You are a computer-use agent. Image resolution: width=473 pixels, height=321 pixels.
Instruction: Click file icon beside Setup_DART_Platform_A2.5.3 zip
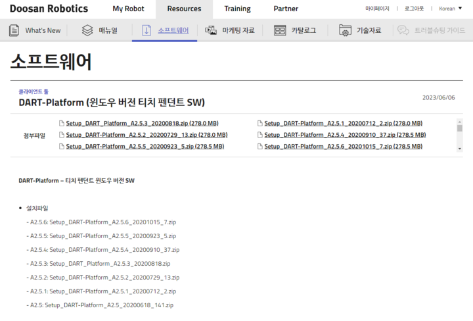tap(62, 123)
